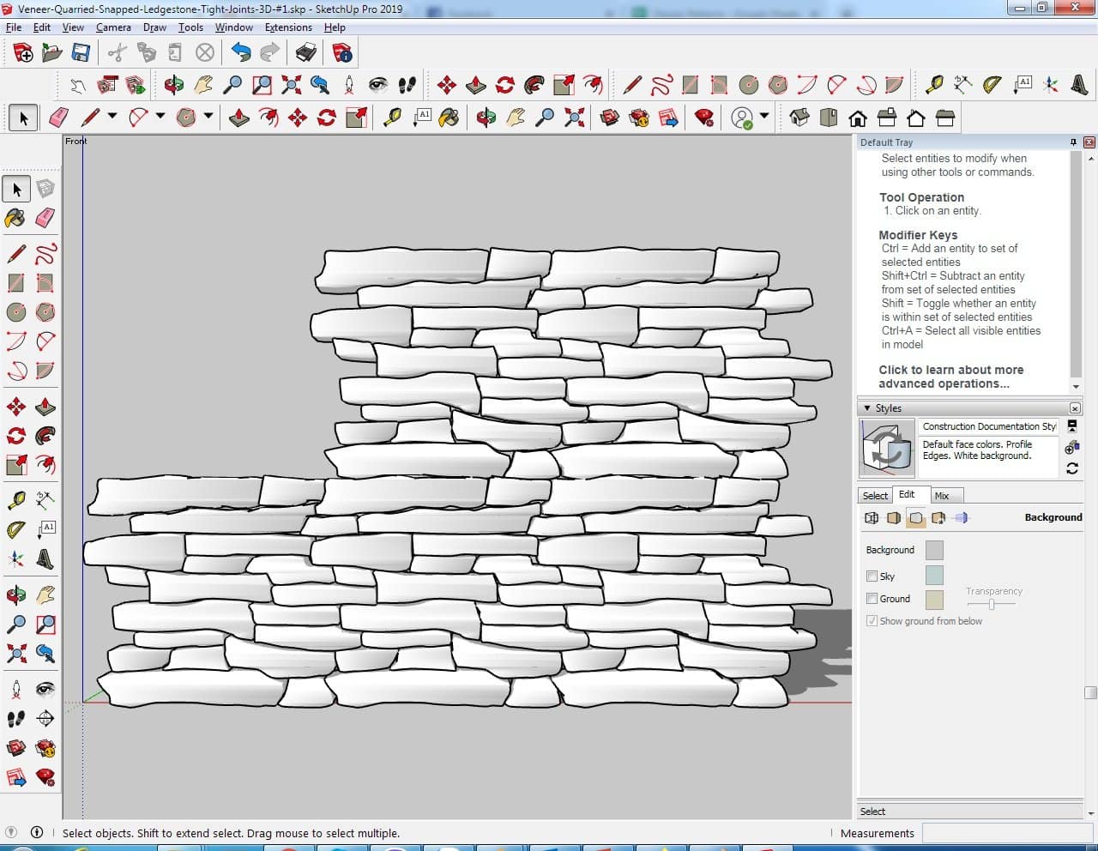Enable the Ground checkbox
Image resolution: width=1098 pixels, height=851 pixels.
[872, 599]
